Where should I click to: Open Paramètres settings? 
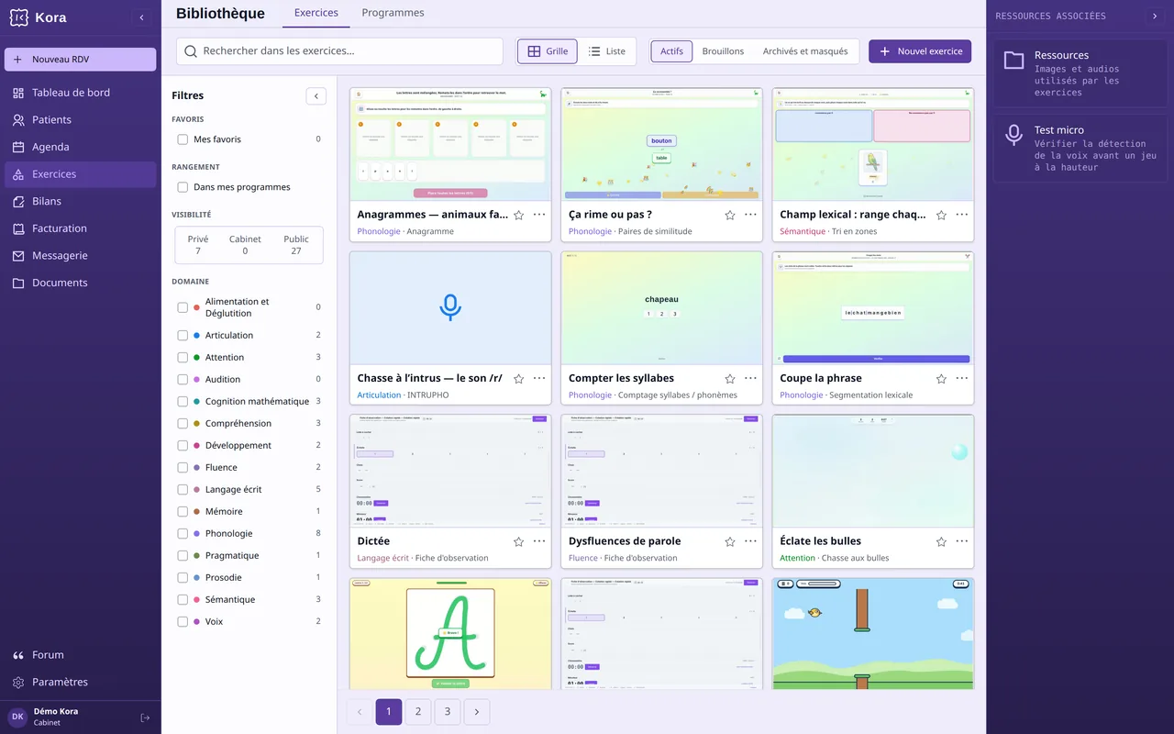coord(81,682)
